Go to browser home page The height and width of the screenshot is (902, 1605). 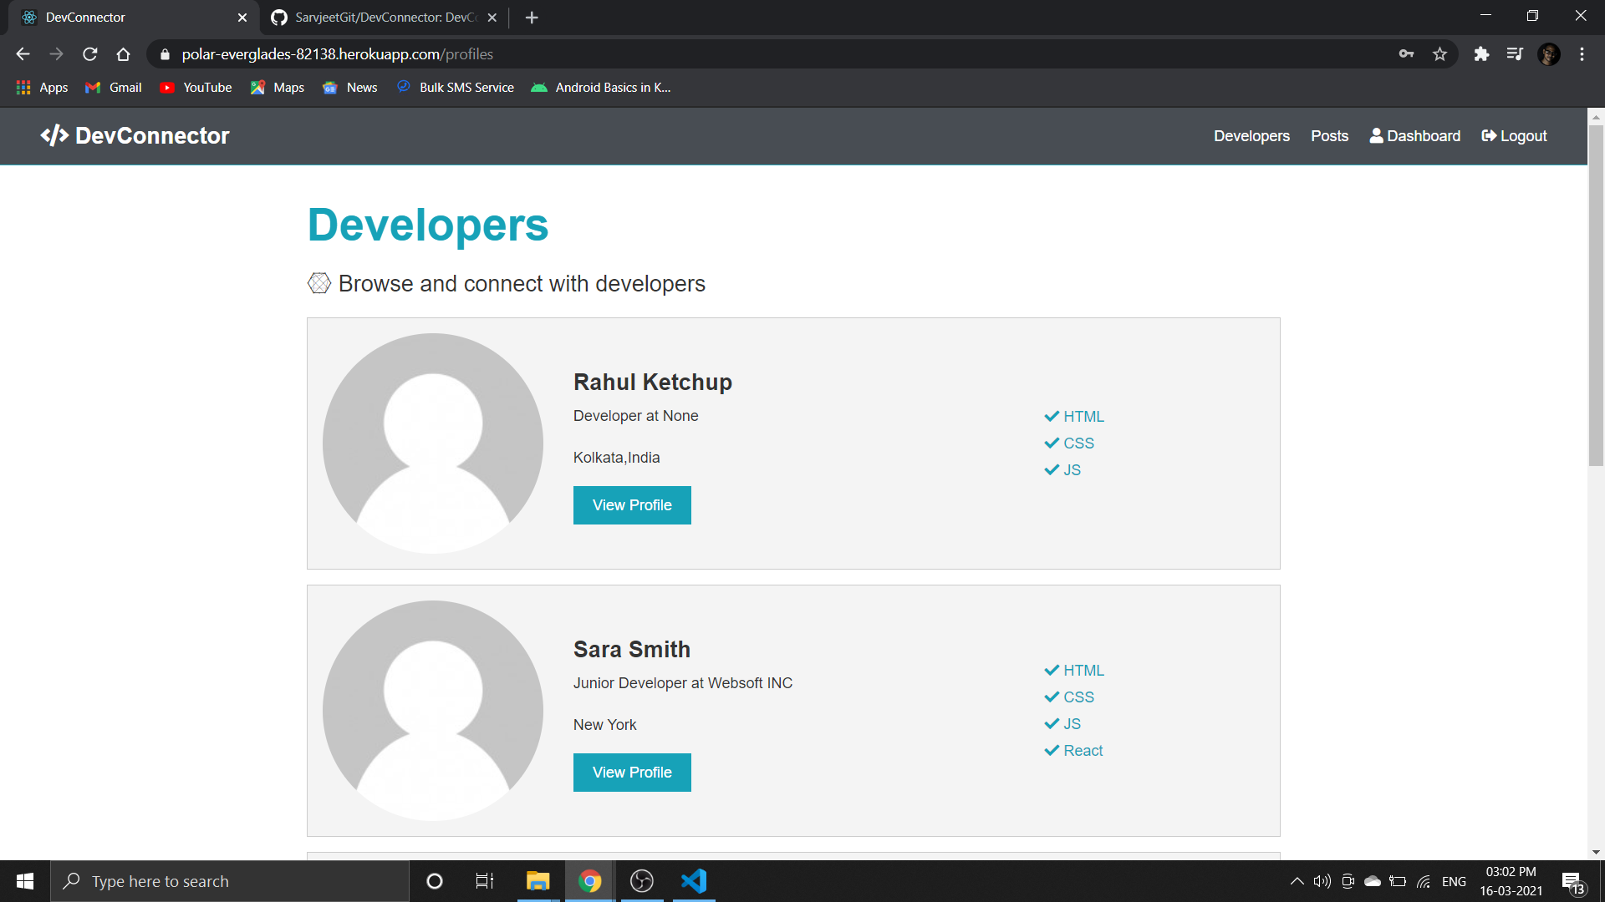tap(123, 54)
